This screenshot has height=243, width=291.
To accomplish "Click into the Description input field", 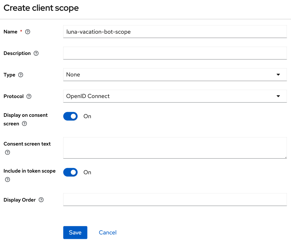I will (x=175, y=53).
